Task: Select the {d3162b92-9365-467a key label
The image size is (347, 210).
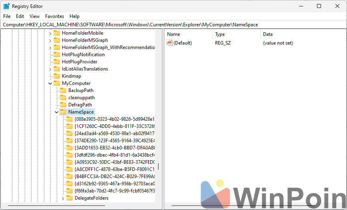Action: coord(115,184)
